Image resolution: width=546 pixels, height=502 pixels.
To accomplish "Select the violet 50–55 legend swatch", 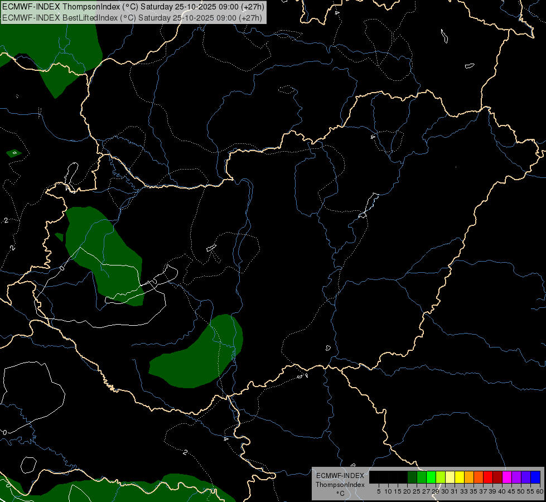I will coord(526,477).
